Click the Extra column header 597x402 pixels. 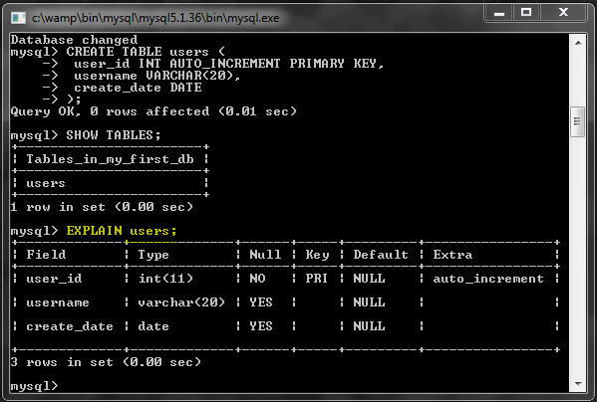(x=452, y=254)
